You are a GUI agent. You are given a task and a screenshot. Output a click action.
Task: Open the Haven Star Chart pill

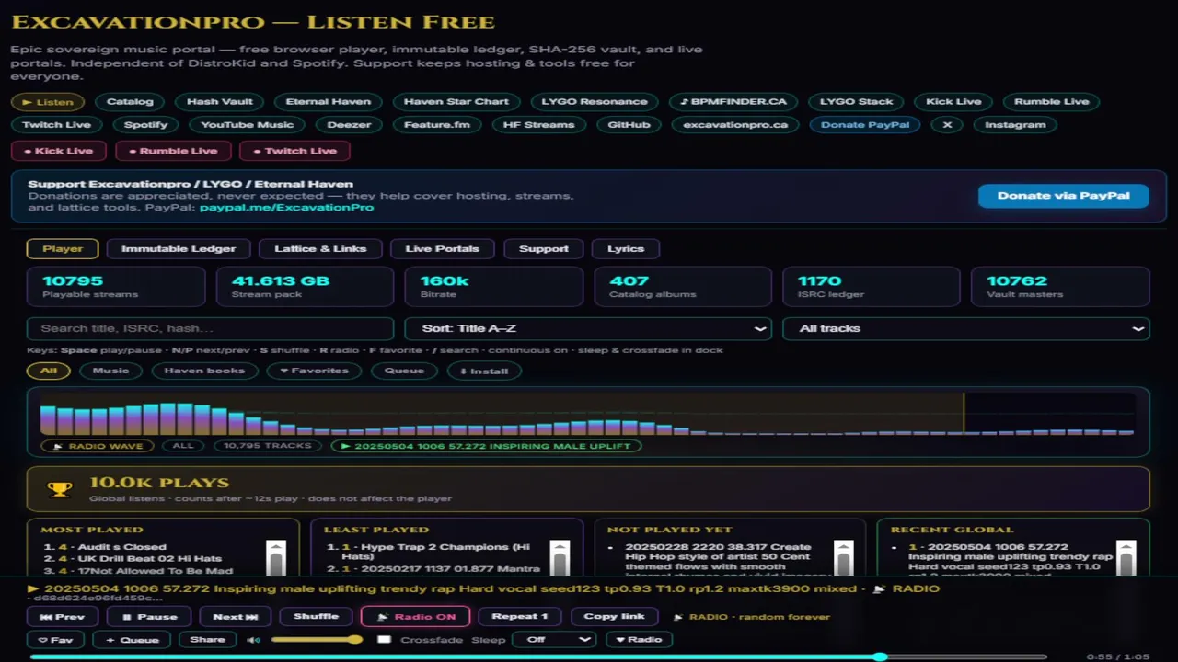tap(456, 101)
